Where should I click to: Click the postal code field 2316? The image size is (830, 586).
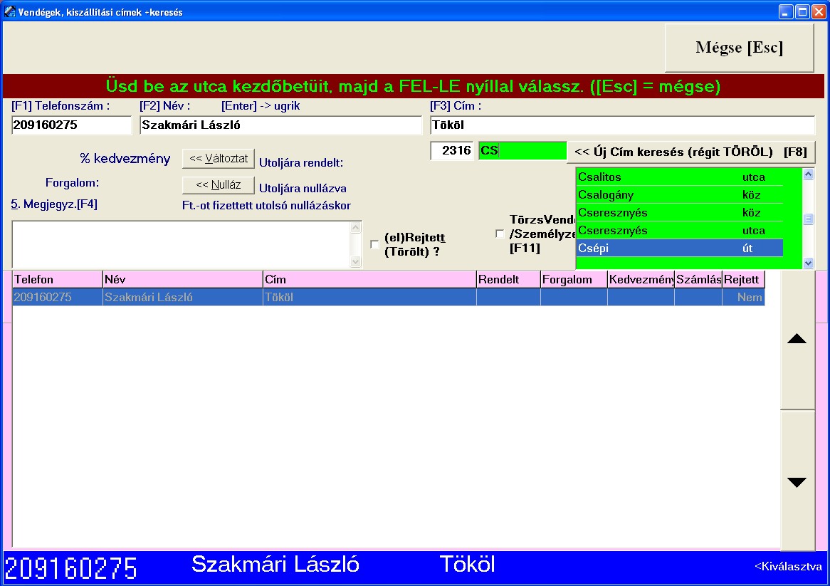point(451,151)
